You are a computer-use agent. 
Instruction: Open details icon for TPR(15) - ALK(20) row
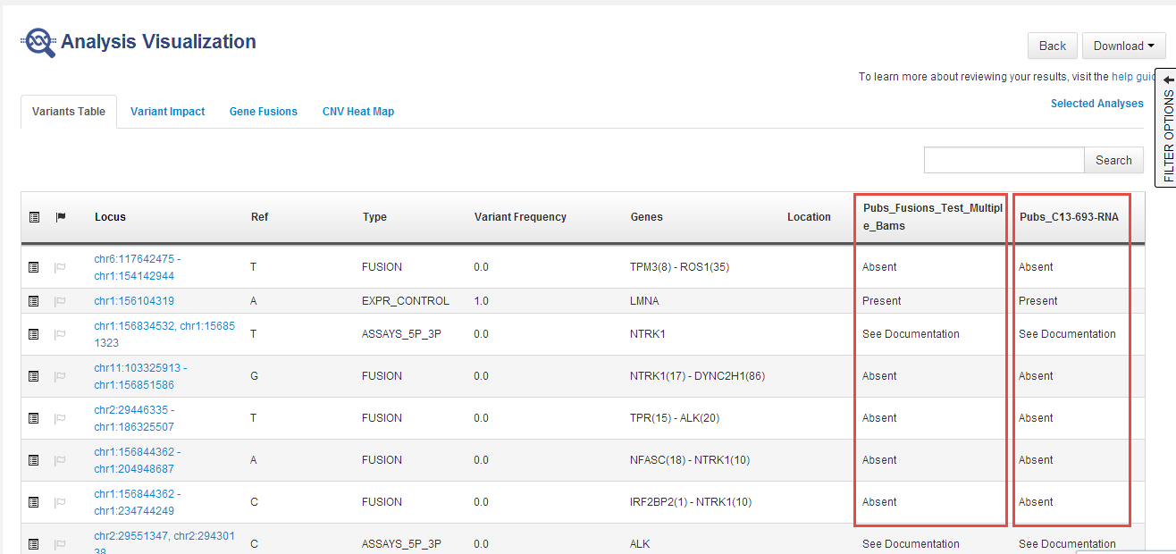click(x=34, y=418)
